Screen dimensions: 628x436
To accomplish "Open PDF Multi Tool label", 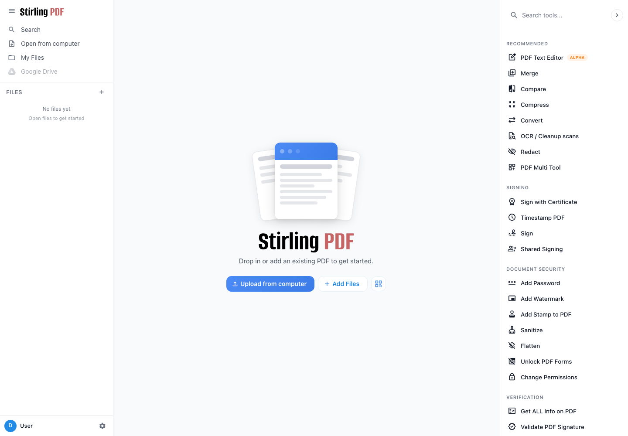I will pos(540,167).
